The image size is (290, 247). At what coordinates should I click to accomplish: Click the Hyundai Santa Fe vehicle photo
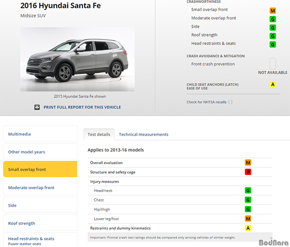(x=77, y=59)
